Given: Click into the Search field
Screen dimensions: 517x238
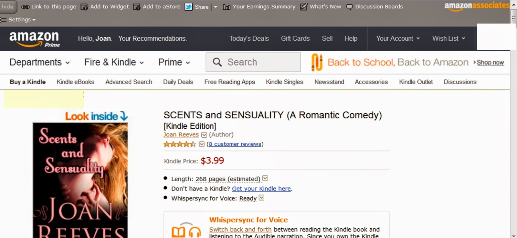Looking at the screenshot, I should point(253,62).
